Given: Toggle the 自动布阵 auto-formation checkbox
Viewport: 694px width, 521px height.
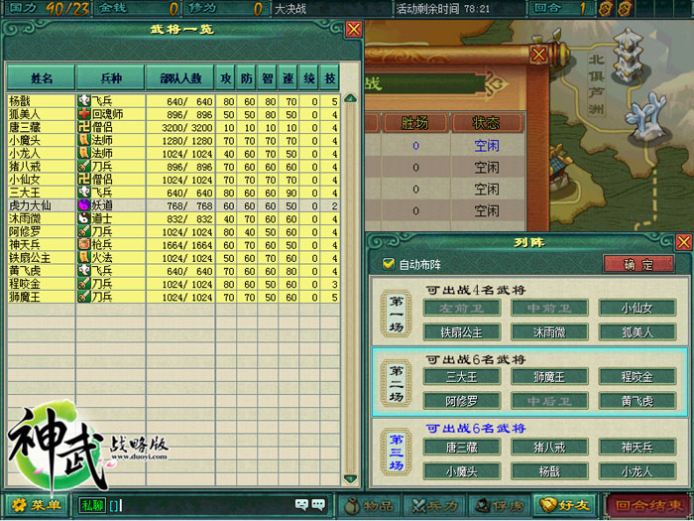Looking at the screenshot, I should click(389, 264).
